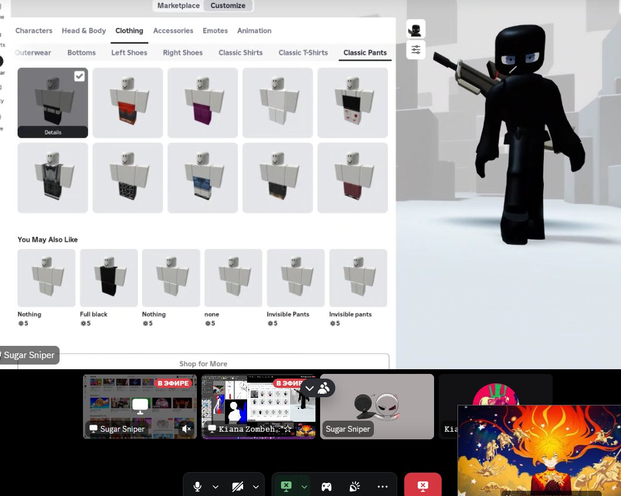Click the Robux coin icon under Full black
The width and height of the screenshot is (621, 496).
(x=83, y=323)
